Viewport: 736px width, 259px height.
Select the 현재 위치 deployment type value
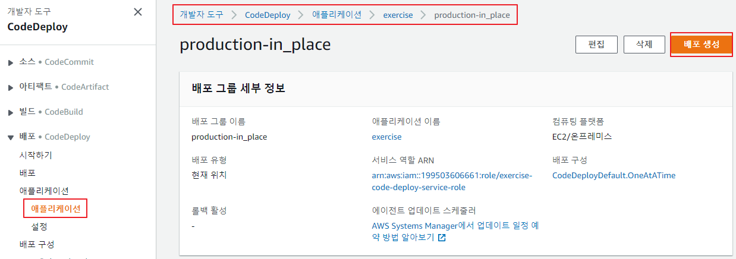coord(209,175)
